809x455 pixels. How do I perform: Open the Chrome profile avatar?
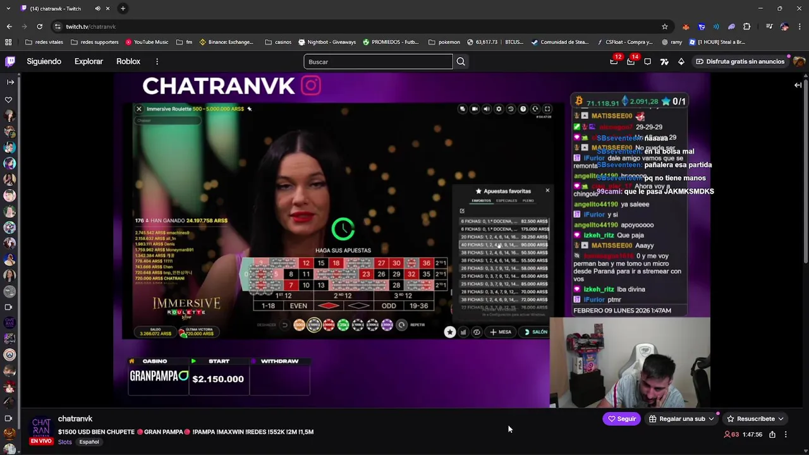click(784, 27)
